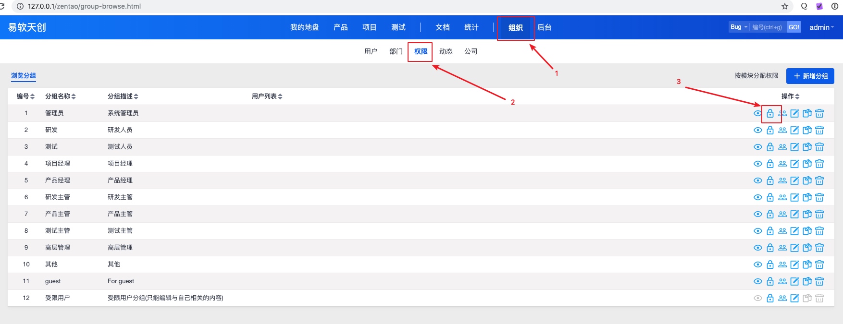Expand the admin user menu
This screenshot has height=324, width=843.
click(821, 27)
